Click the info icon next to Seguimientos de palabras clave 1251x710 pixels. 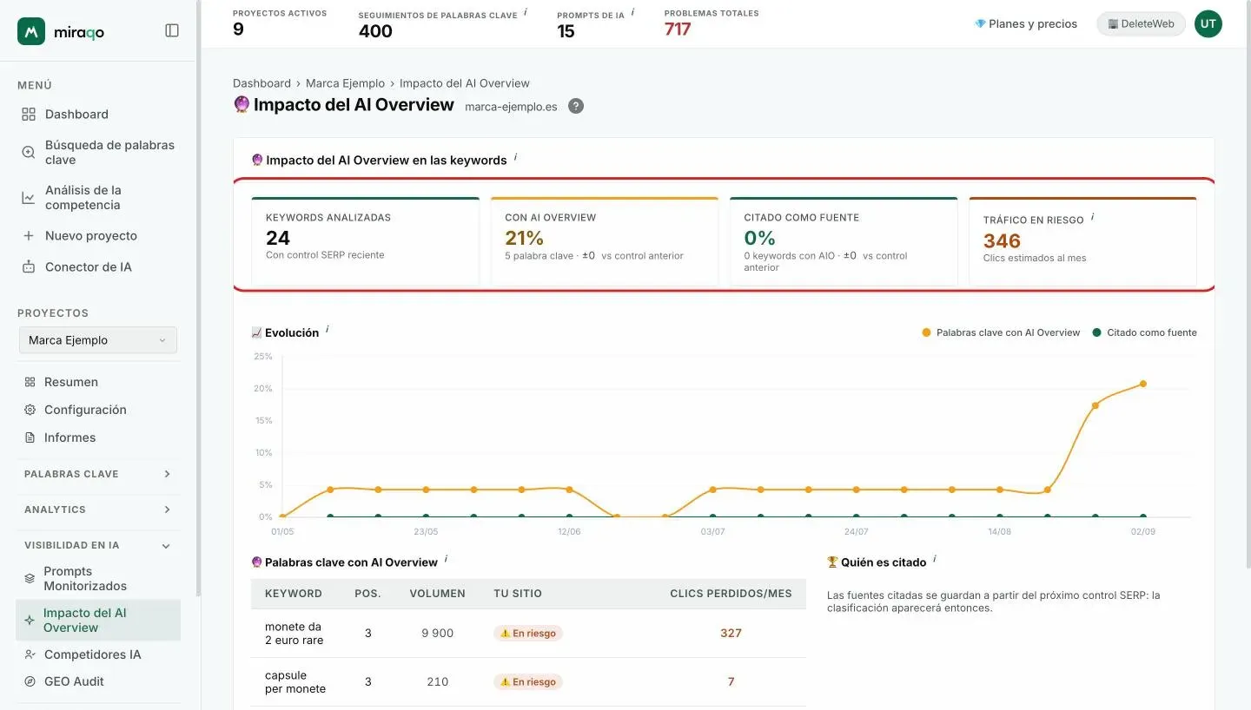coord(526,12)
